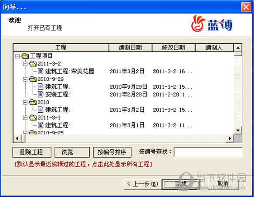The height and width of the screenshot is (197, 254).
Task: Collapse the 2011-3-1 folder node
Action: pyautogui.click(x=25, y=118)
